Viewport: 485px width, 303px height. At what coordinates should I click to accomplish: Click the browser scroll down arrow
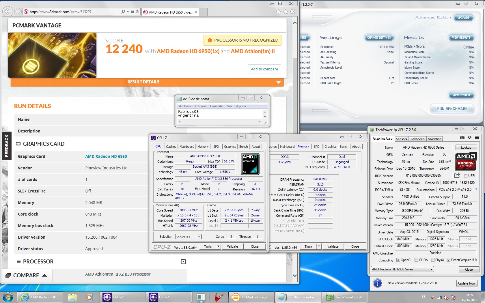295,276
